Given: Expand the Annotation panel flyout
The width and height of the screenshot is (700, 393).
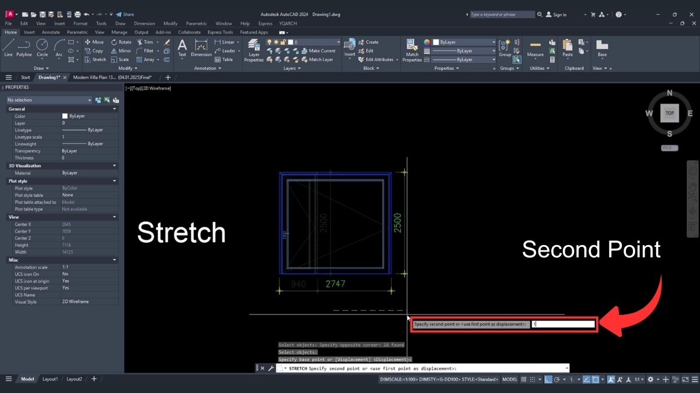Looking at the screenshot, I should click(x=207, y=68).
